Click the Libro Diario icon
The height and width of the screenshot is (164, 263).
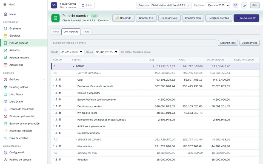[x=5, y=102]
